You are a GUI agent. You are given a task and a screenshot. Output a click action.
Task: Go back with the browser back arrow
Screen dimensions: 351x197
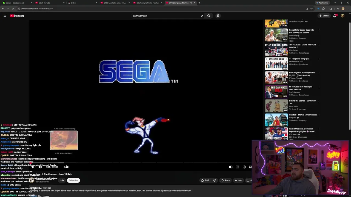pyautogui.click(x=3, y=8)
